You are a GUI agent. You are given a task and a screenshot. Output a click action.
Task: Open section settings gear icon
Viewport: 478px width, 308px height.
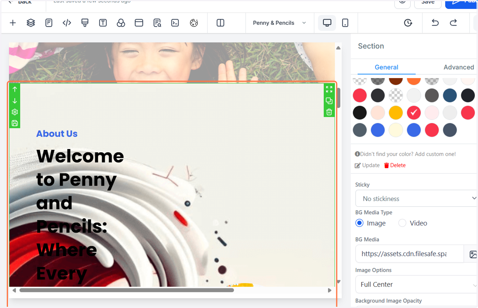tap(15, 112)
